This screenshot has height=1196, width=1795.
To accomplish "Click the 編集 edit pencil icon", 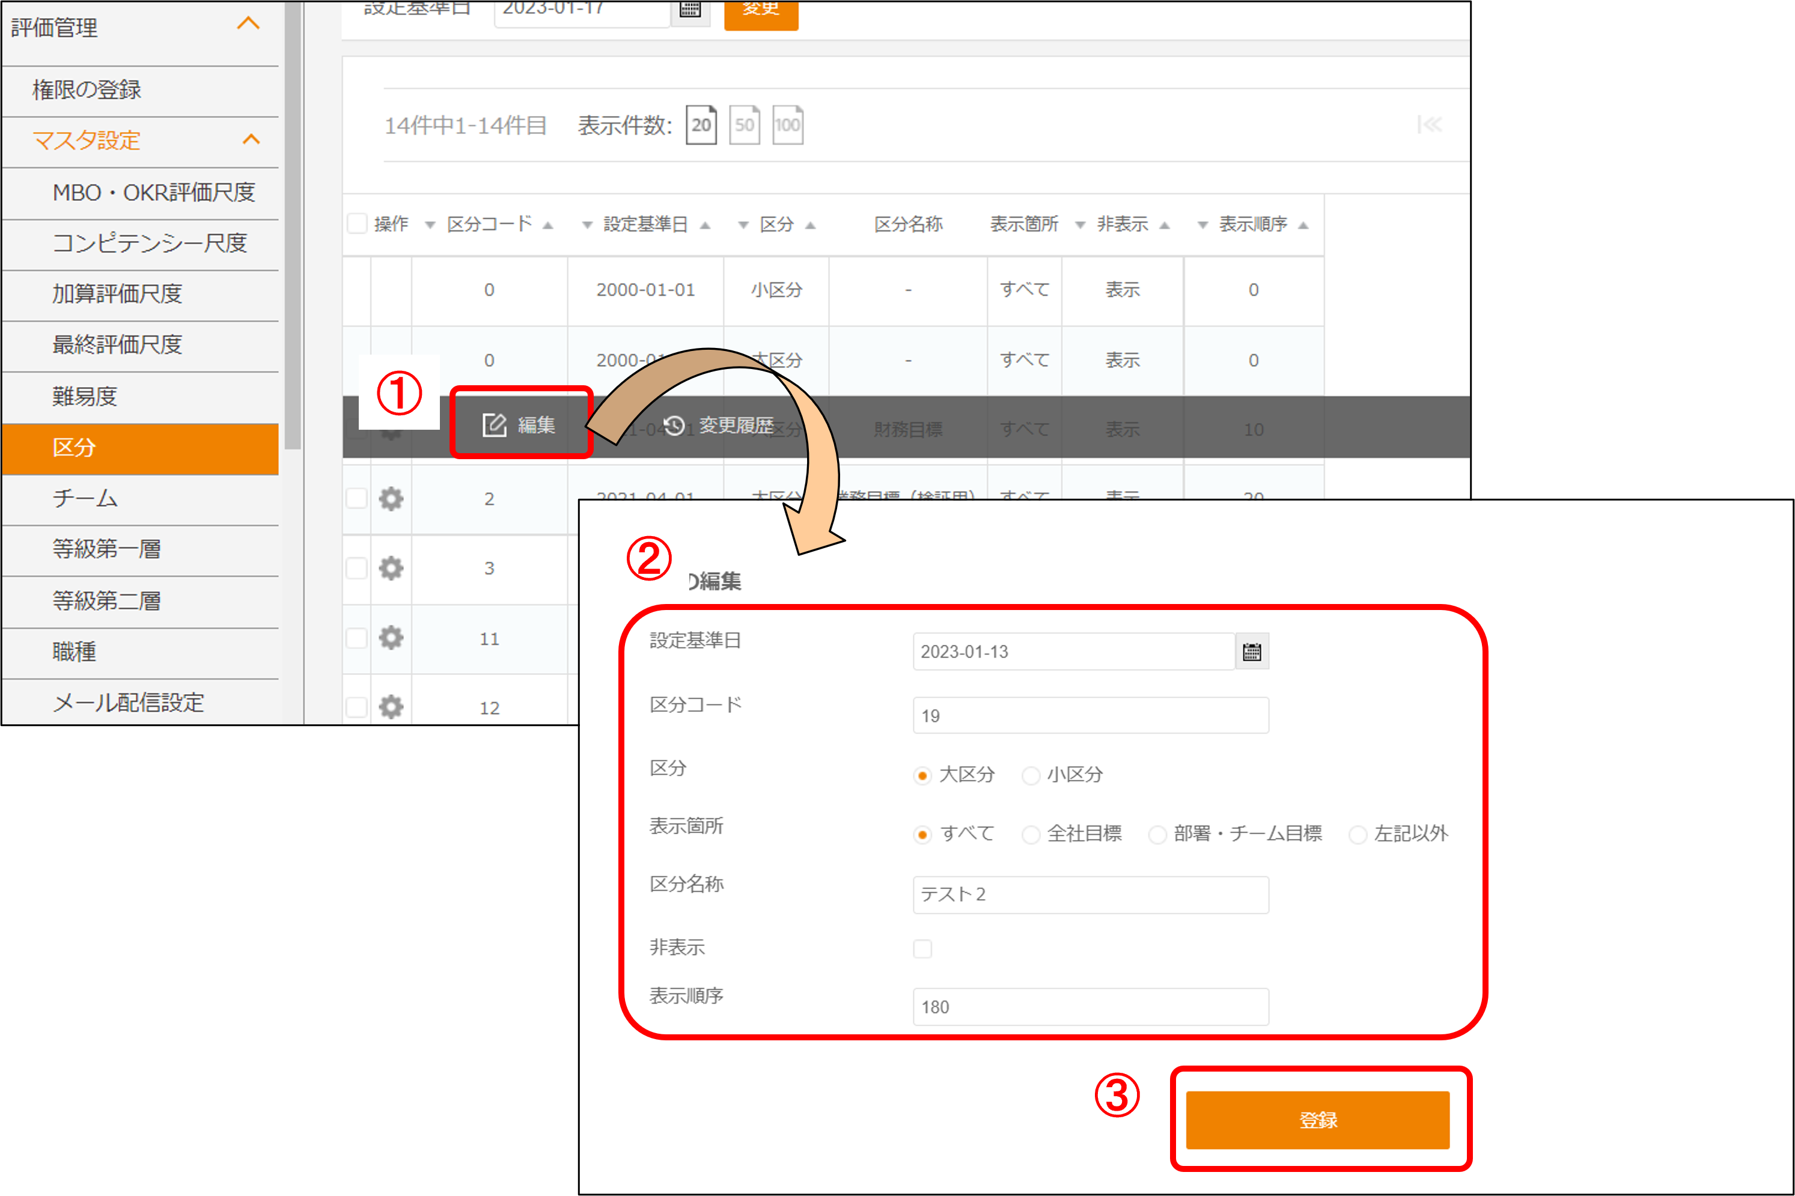I will coord(494,426).
